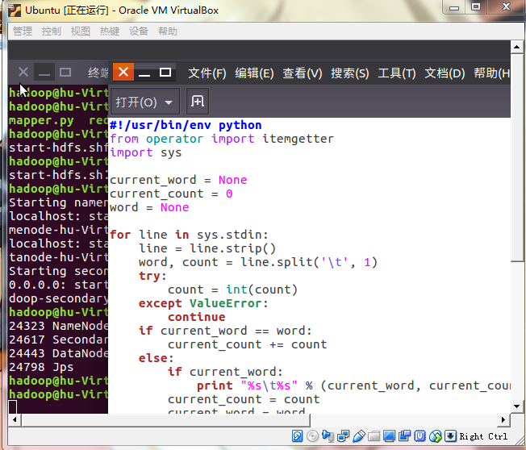Click 'except ValueError:' in the code
This screenshot has height=450, width=526.
[x=203, y=303]
